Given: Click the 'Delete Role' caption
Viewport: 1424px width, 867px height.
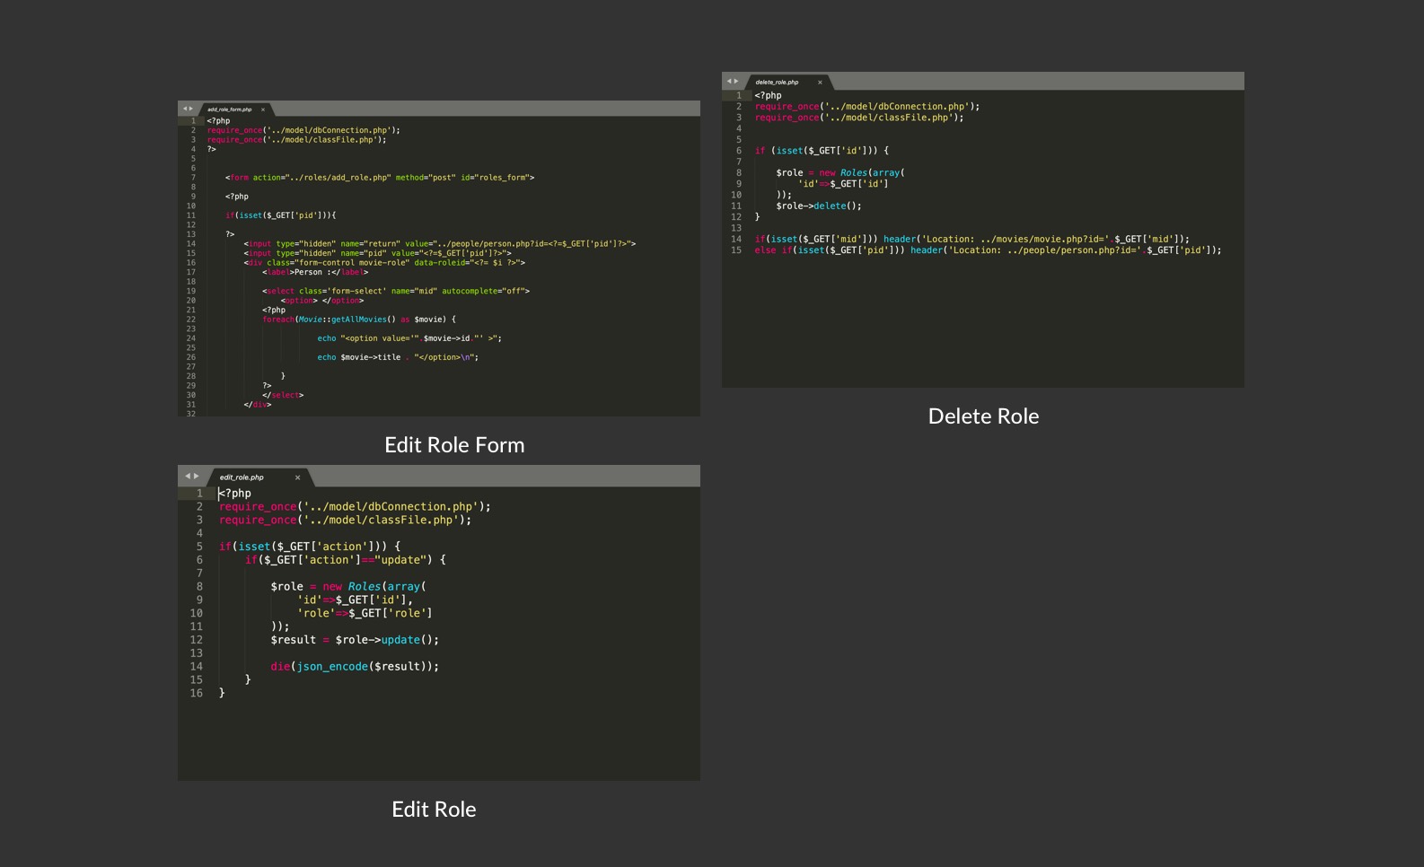Looking at the screenshot, I should (x=983, y=416).
